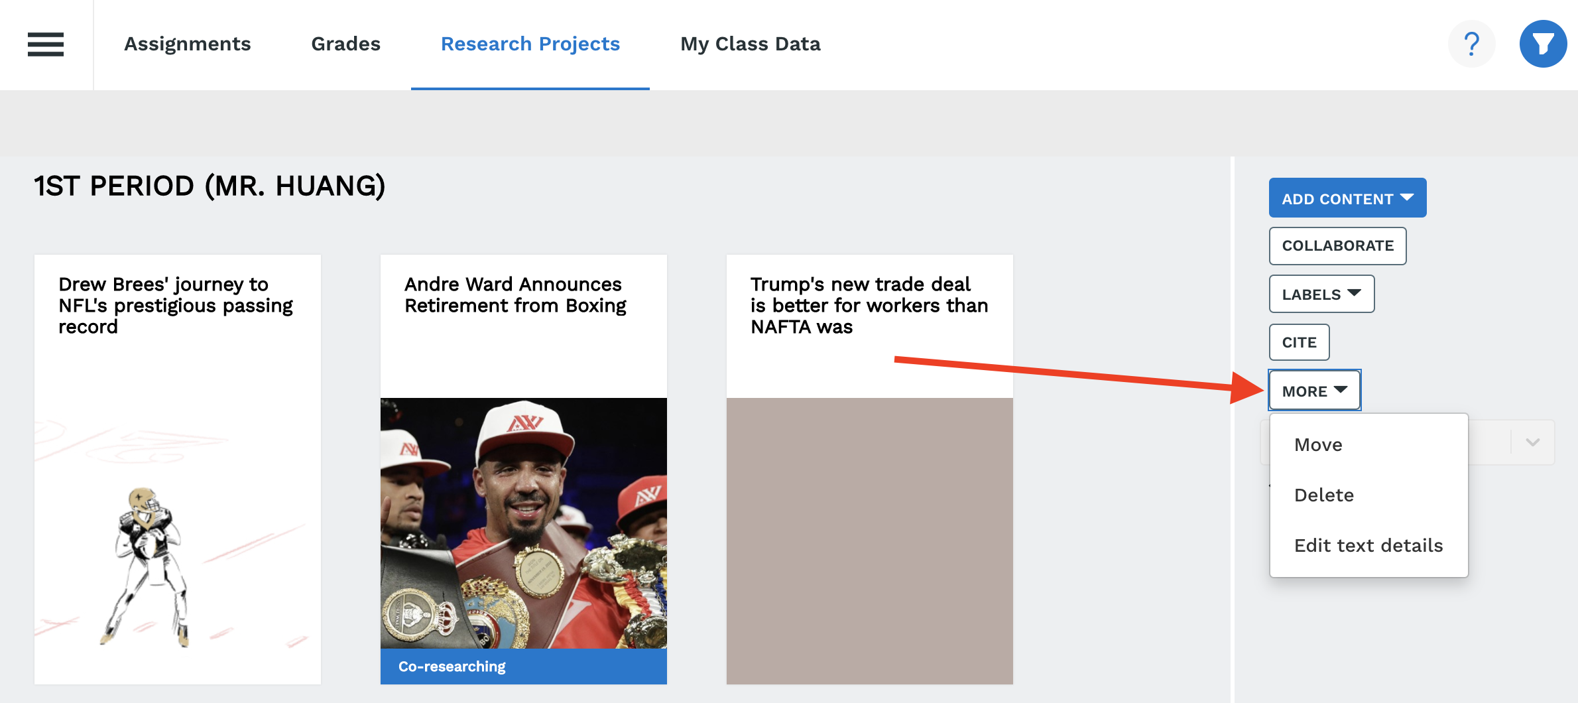
Task: Open the Grades tab
Action: point(345,44)
